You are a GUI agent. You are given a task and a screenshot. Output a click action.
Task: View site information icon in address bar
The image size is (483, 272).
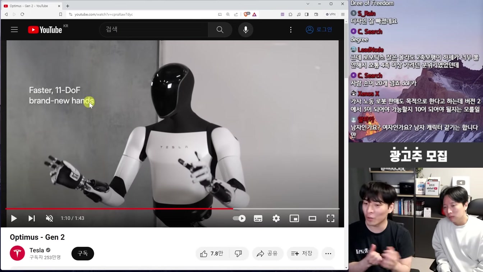(70, 14)
